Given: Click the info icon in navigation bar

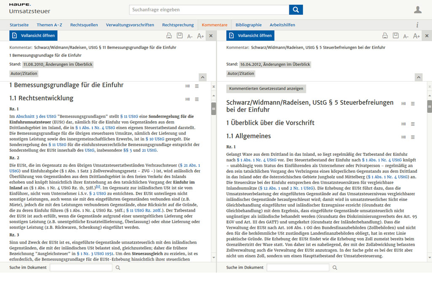Looking at the screenshot, I should click(x=417, y=25).
